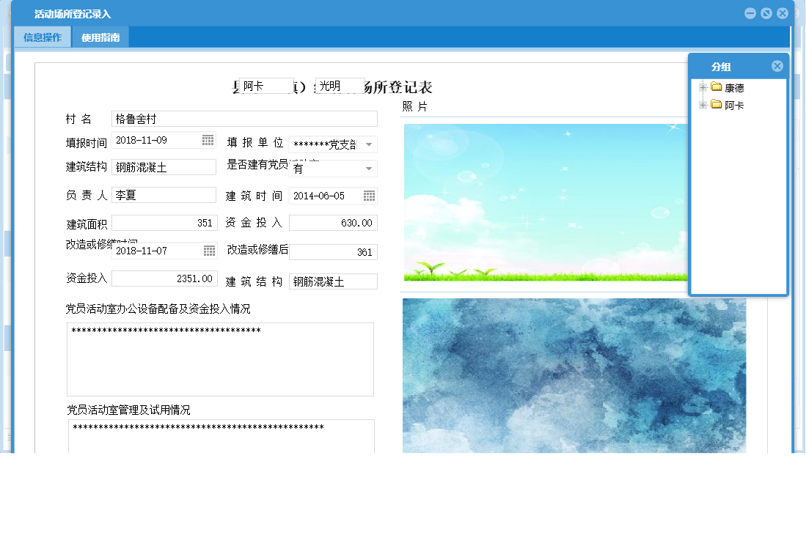Click the window restore icon in titlebar

click(766, 12)
